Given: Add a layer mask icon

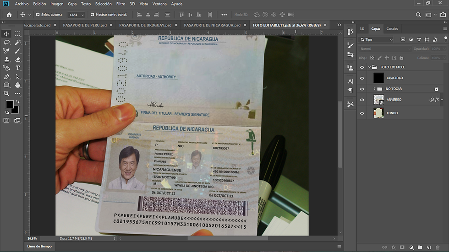Looking at the screenshot, I should pos(402,247).
